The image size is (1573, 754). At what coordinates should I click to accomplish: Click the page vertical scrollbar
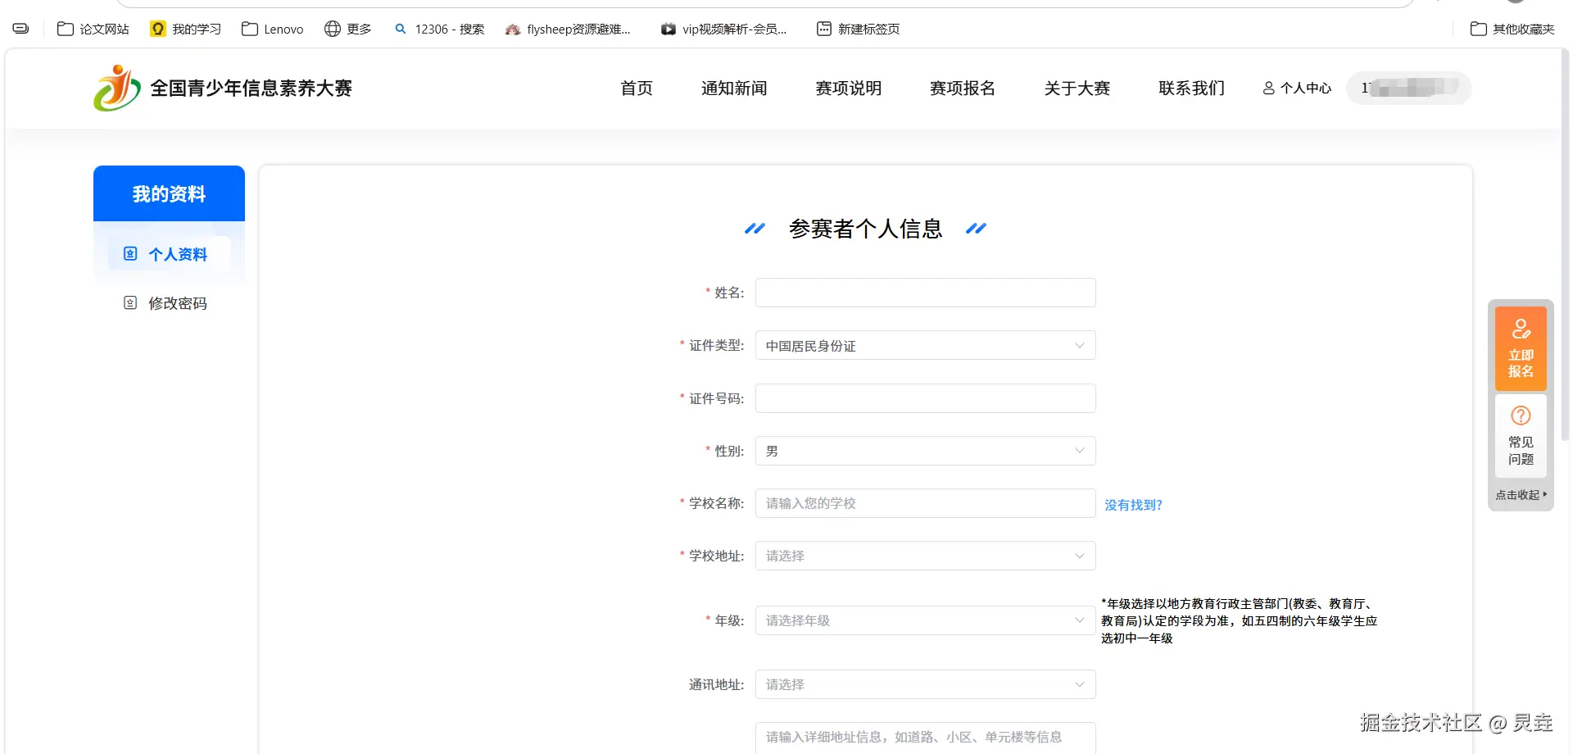click(1565, 246)
